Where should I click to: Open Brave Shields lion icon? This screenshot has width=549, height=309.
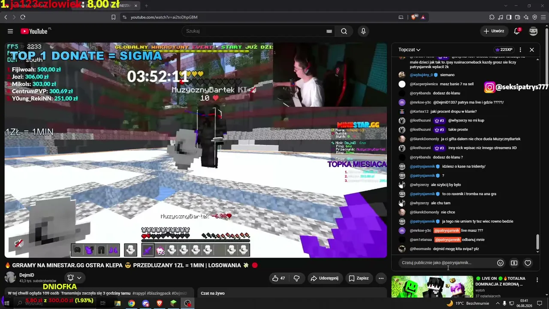[414, 17]
